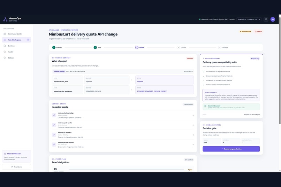Click the arrow beside STANDARD, EXPRESS before value
The image size is (281, 187).
131,89
